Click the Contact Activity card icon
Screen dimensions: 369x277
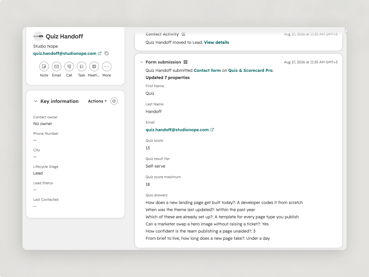pos(183,34)
